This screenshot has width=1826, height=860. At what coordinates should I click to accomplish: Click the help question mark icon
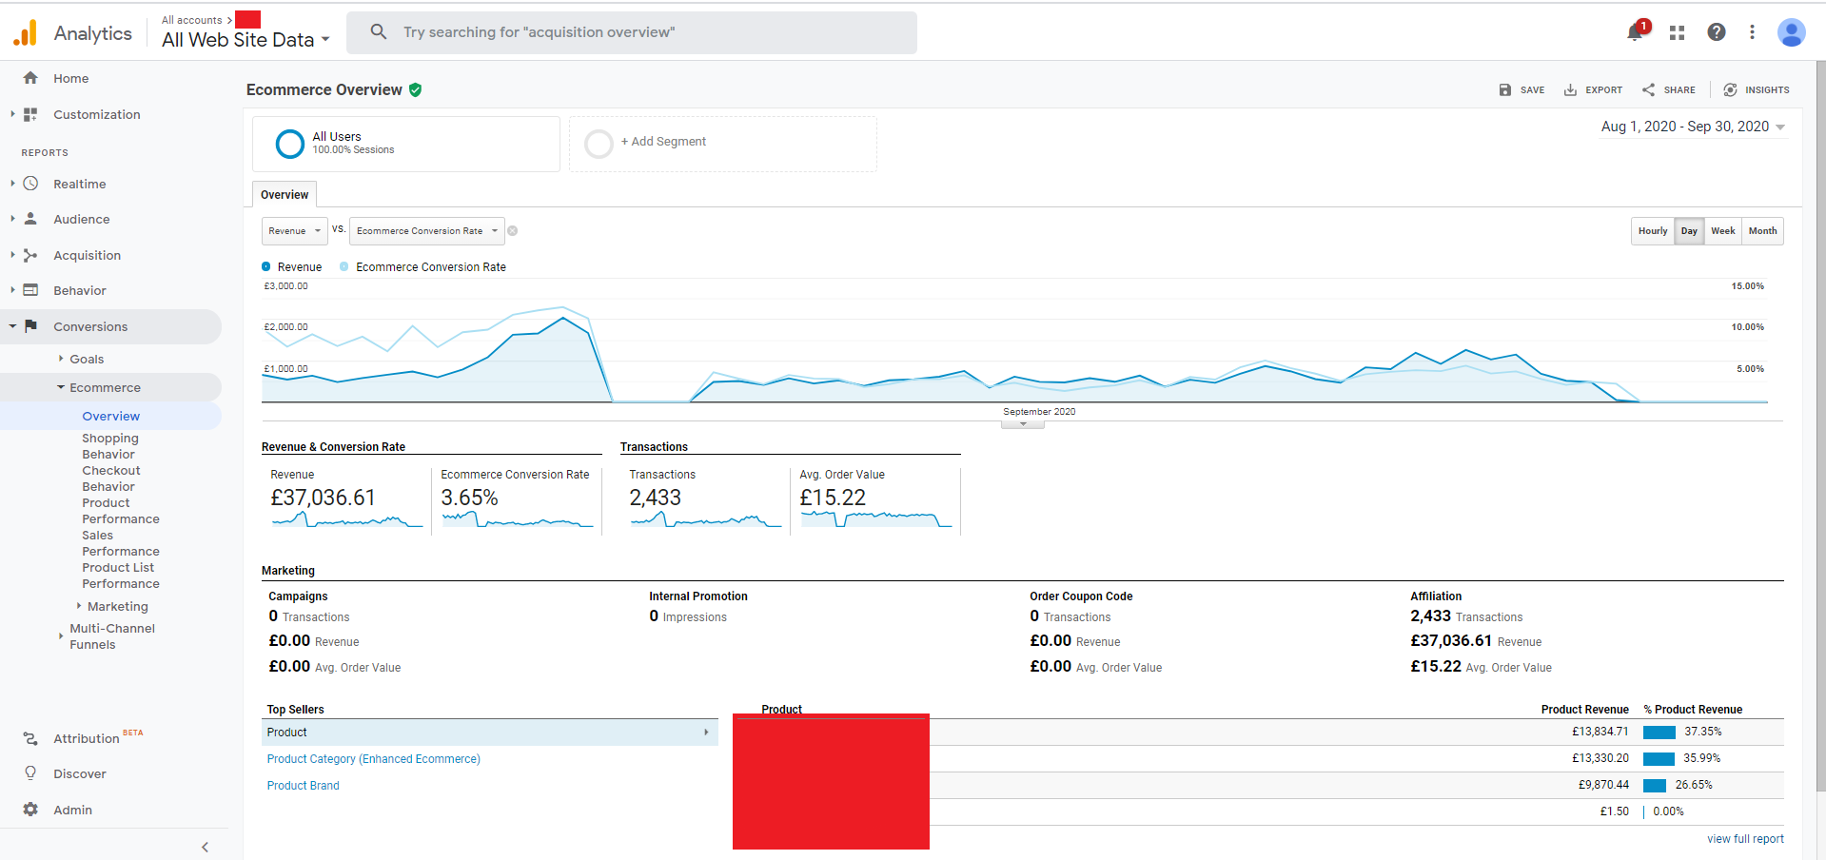coord(1716,32)
